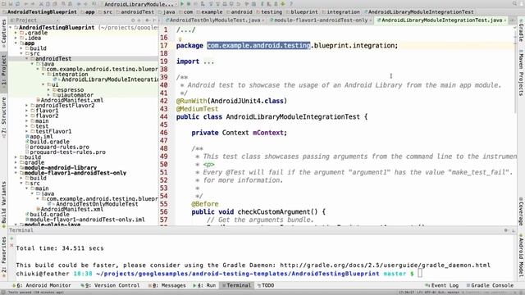The width and height of the screenshot is (525, 295).
Task: Expand the folded /.../ header comment
Action: [x=186, y=30]
